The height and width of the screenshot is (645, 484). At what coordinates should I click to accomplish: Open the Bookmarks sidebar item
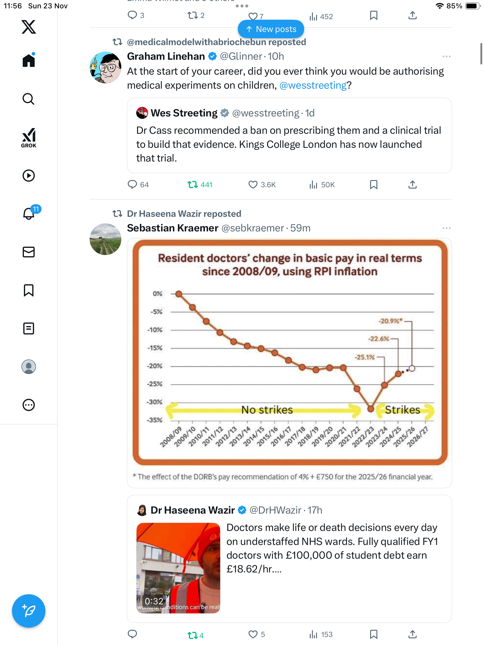pos(29,290)
